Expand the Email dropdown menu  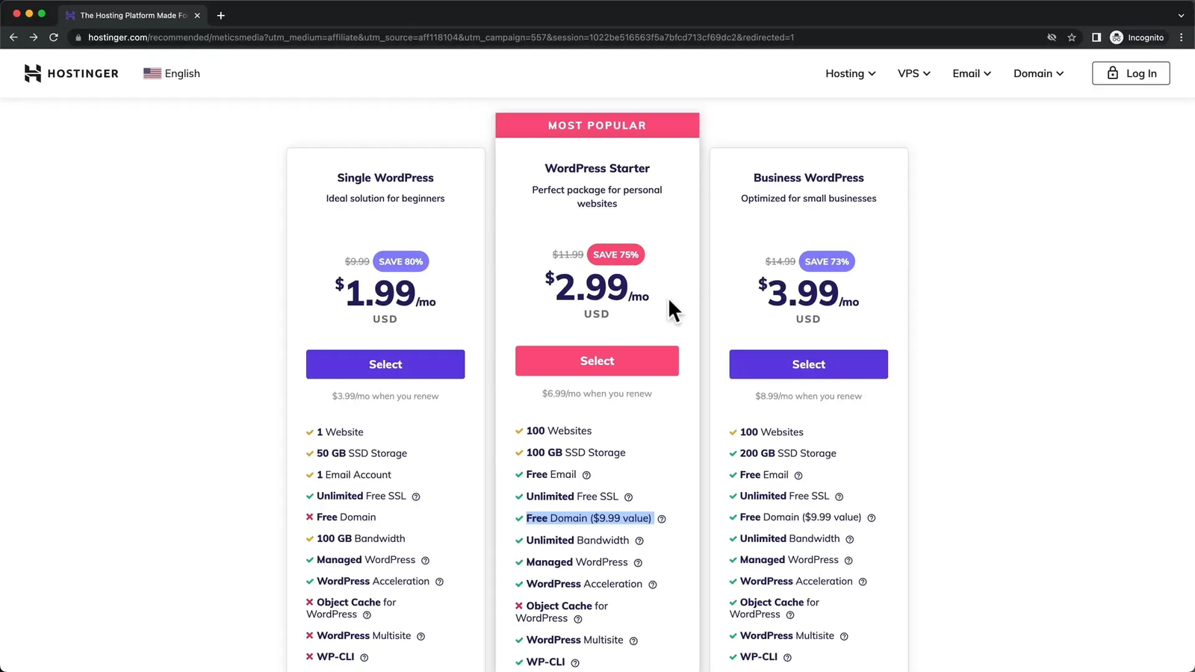click(972, 73)
